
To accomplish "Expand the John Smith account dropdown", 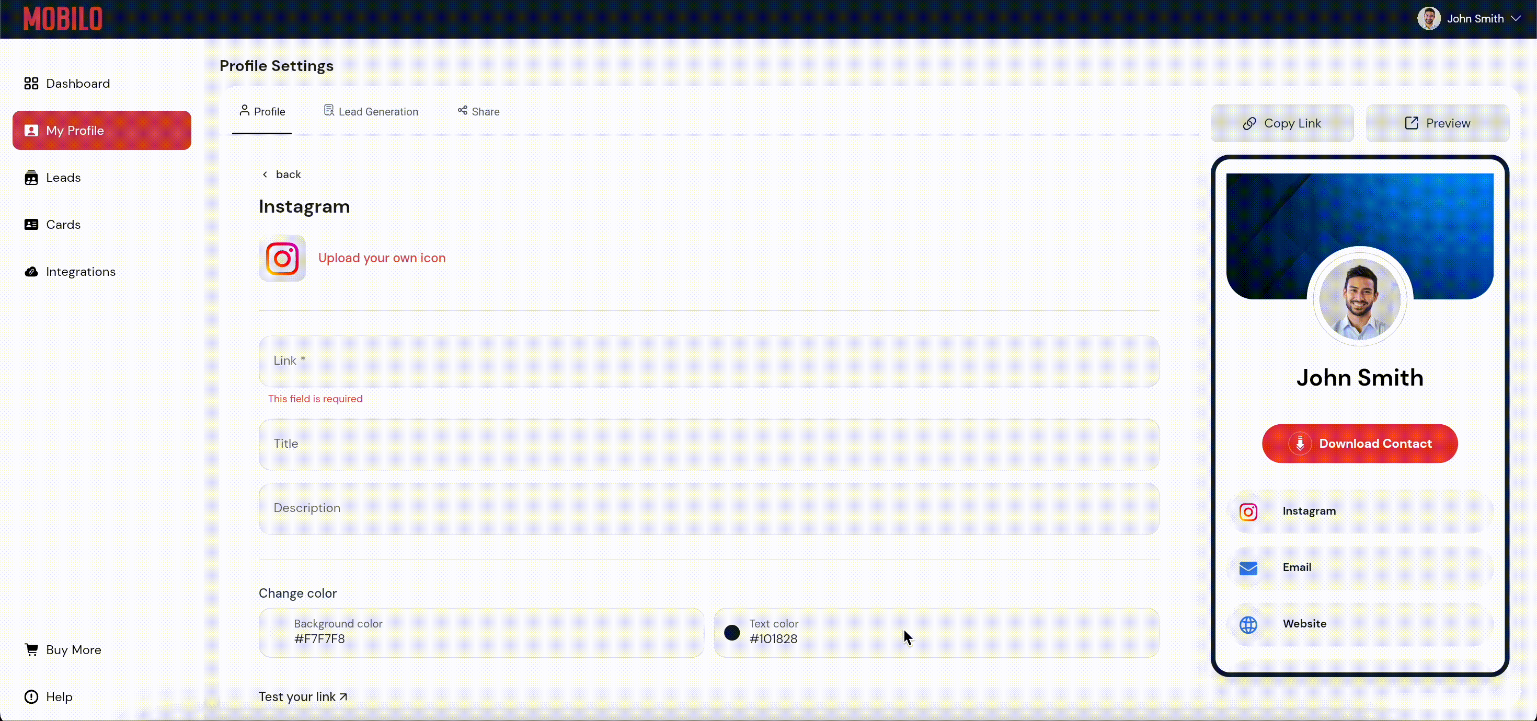I will click(1516, 18).
